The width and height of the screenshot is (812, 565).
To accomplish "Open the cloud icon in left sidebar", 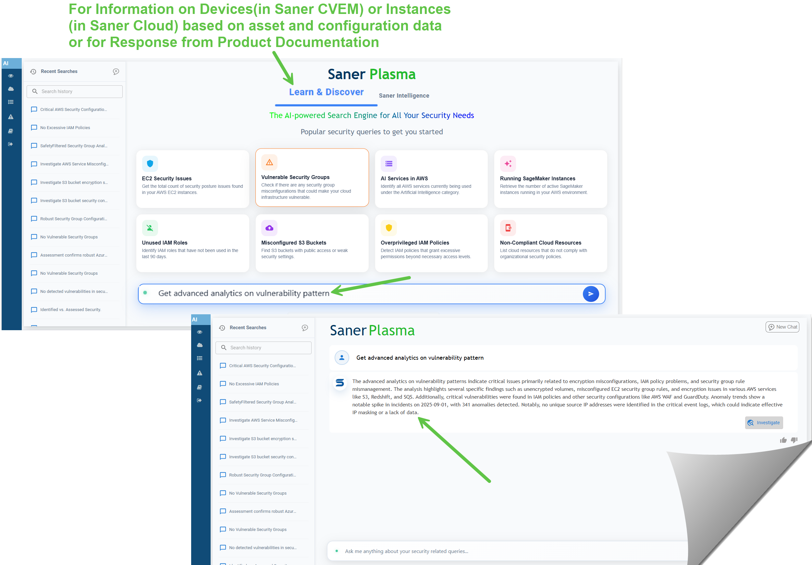I will point(11,89).
